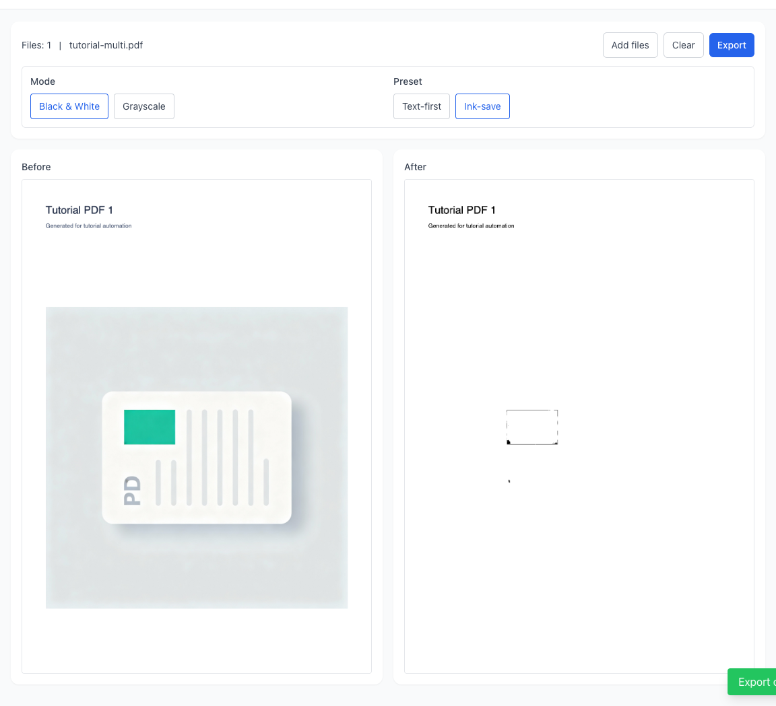
Task: Select the Before panel header
Action: (36, 167)
